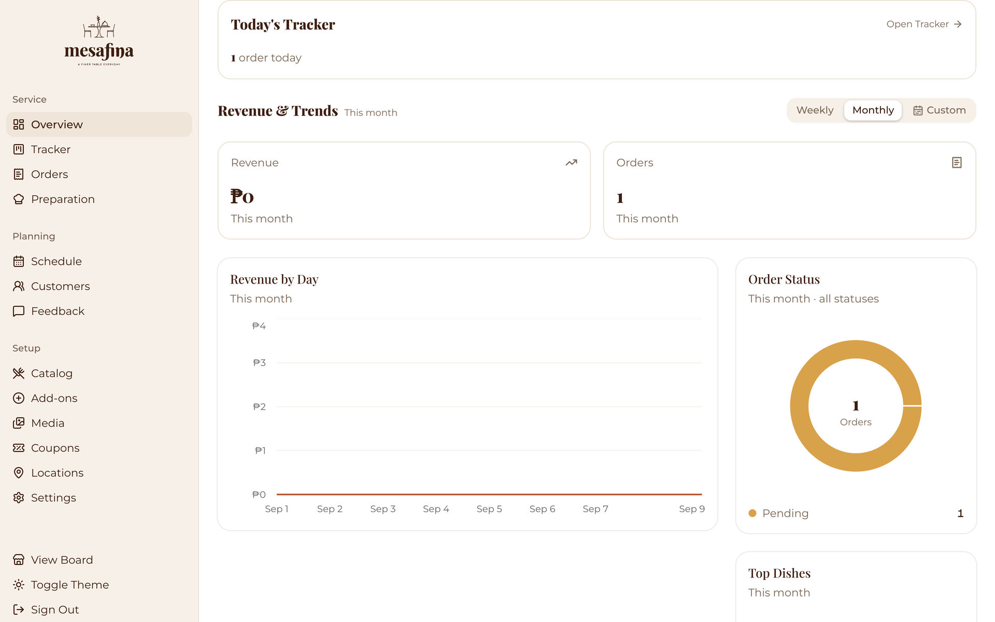Click the '₱4' y-axis label
995x622 pixels.
pyautogui.click(x=259, y=326)
